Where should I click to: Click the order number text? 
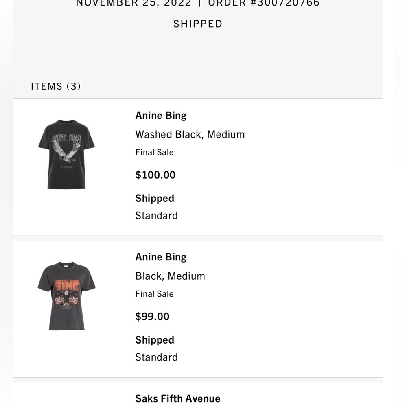click(x=264, y=3)
